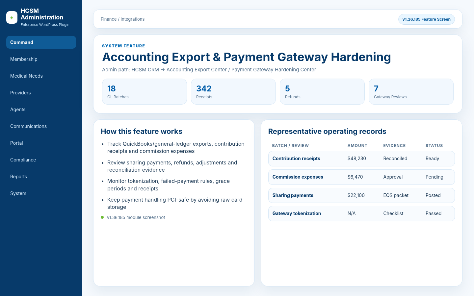The image size is (474, 296).
Task: Click the $48,230 amount cell
Action: 357,159
